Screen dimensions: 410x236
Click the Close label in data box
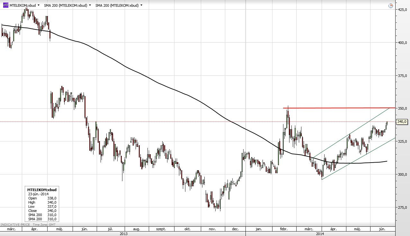tap(33, 211)
